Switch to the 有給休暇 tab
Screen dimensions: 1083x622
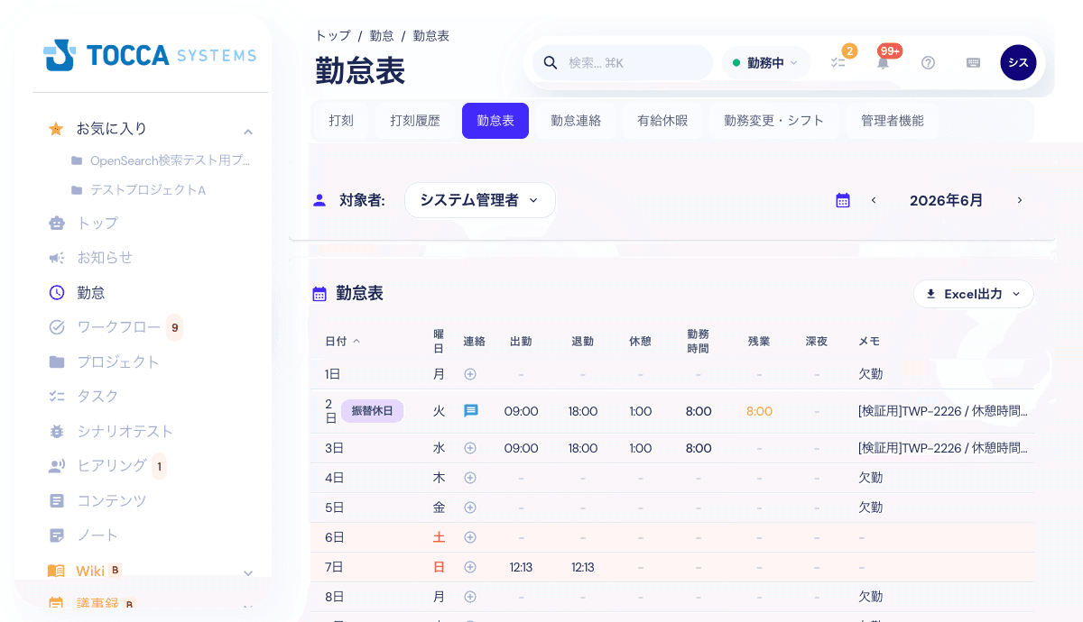tap(662, 121)
